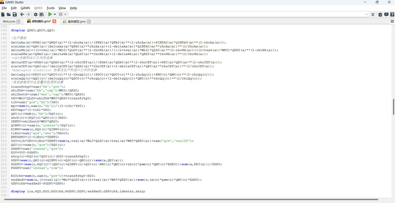Click the vertical scrollbar thumb
Screen dimensions: 395x203
click(393, 106)
